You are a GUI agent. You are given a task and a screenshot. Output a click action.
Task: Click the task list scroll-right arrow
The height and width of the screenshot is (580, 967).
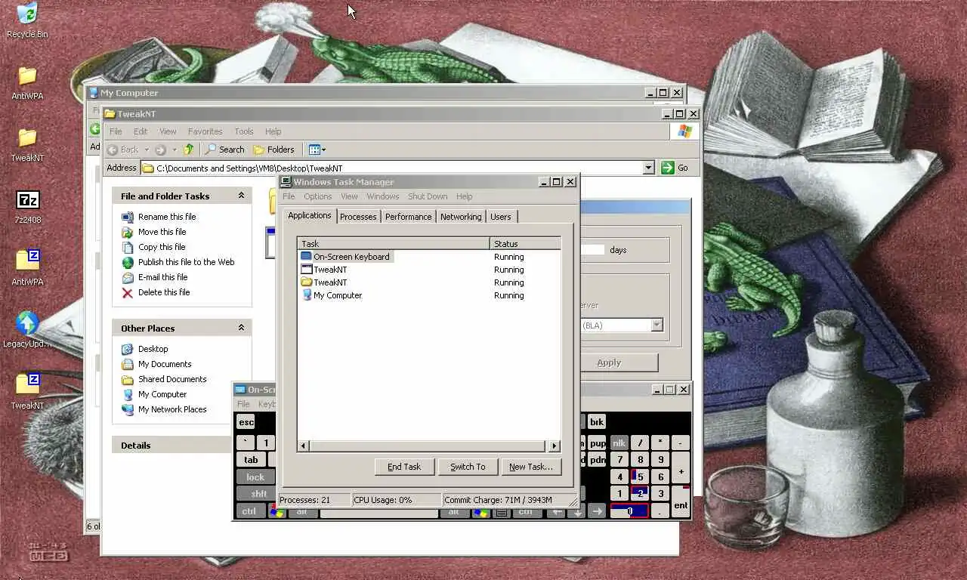pyautogui.click(x=554, y=446)
